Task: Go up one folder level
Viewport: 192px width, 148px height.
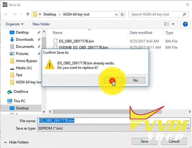Action: 28,14
